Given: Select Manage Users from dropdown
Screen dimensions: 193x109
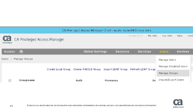Looking at the screenshot, I should pos(173,60).
